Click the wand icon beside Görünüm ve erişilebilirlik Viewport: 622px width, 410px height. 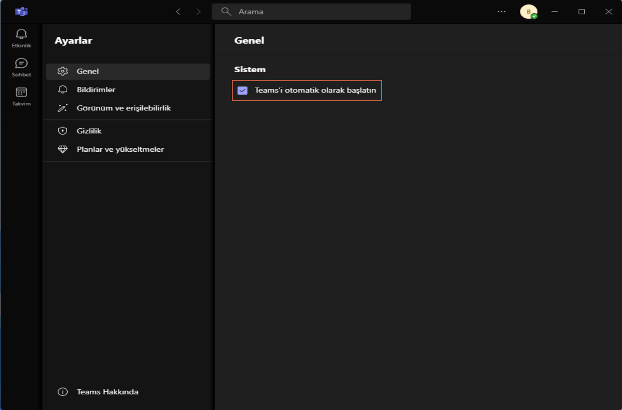click(63, 108)
